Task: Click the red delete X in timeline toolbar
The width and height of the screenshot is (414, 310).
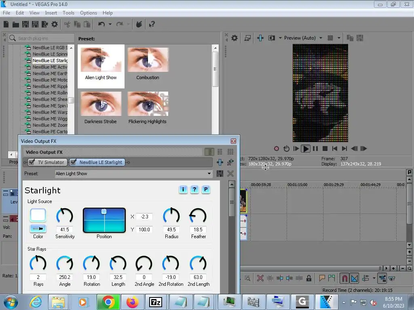Action: click(x=260, y=278)
